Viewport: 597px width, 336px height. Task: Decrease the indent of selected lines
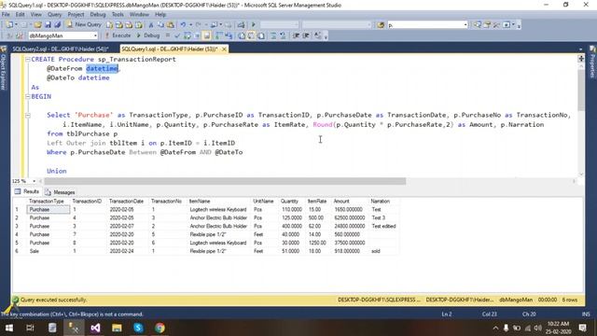pos(296,35)
